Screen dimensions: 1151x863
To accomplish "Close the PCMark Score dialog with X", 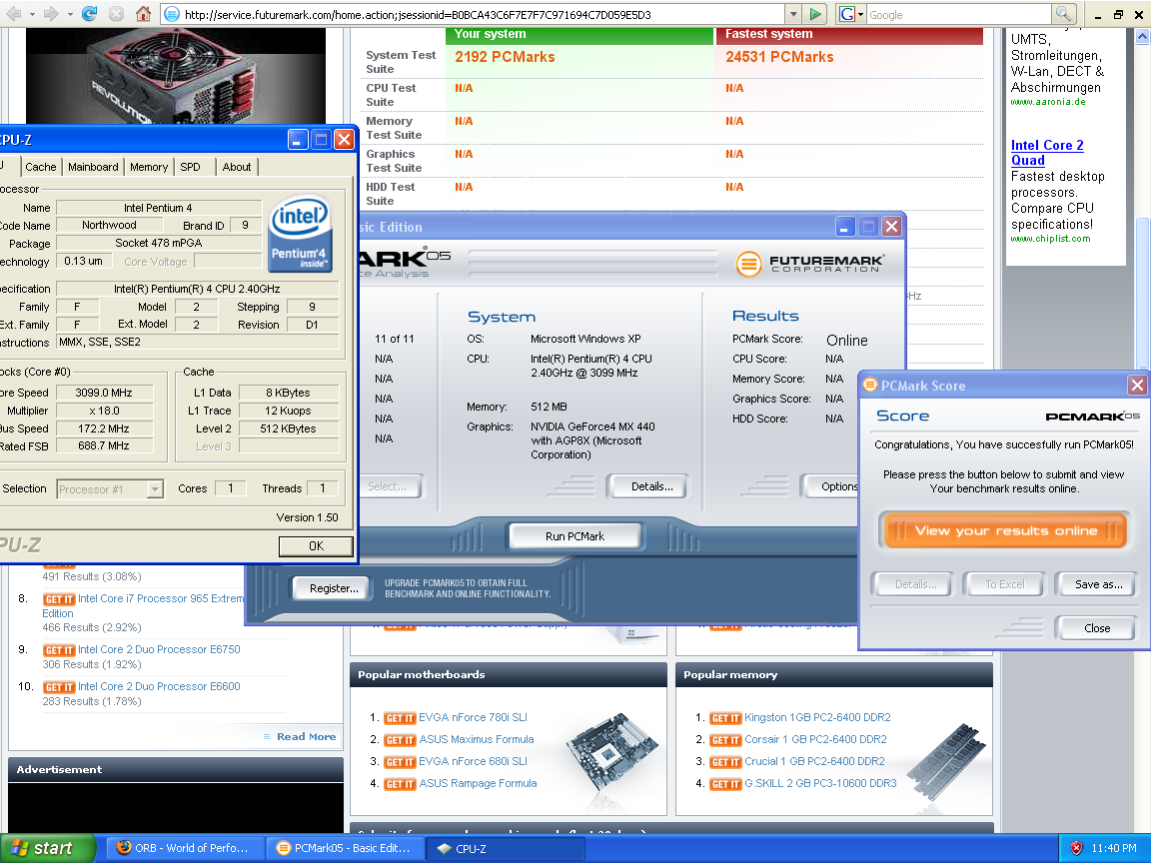I will 1137,385.
